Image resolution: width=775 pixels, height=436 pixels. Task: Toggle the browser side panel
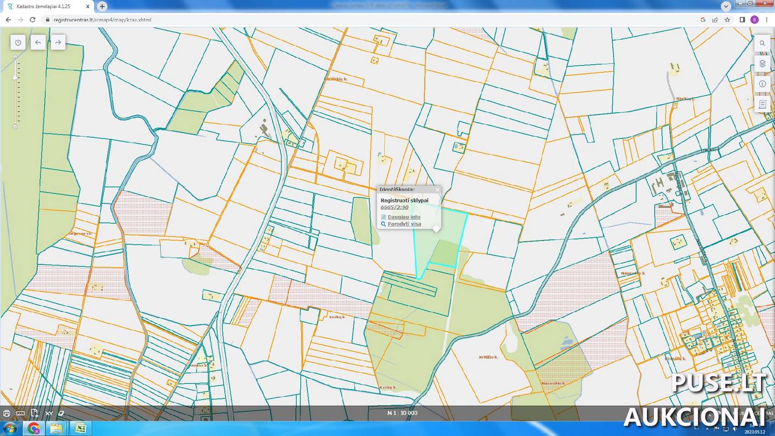point(742,20)
